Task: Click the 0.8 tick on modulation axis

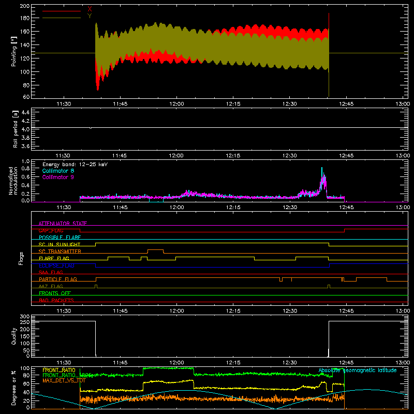Action: pos(25,169)
